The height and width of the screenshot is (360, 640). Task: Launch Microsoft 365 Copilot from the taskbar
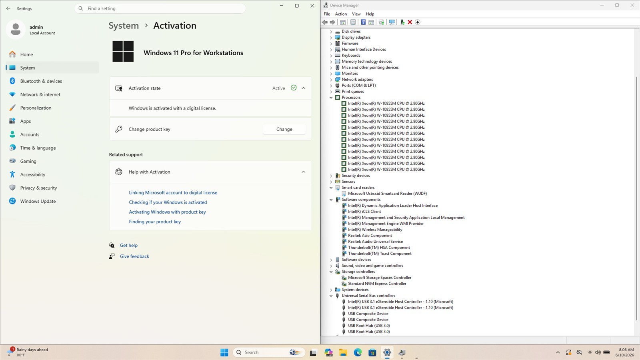coord(328,352)
